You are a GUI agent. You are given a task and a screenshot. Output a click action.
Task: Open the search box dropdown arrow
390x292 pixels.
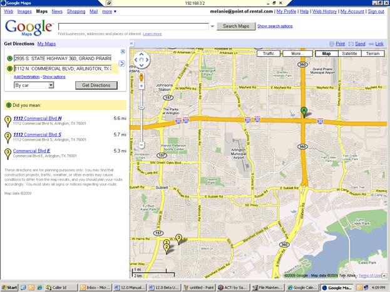(x=212, y=26)
